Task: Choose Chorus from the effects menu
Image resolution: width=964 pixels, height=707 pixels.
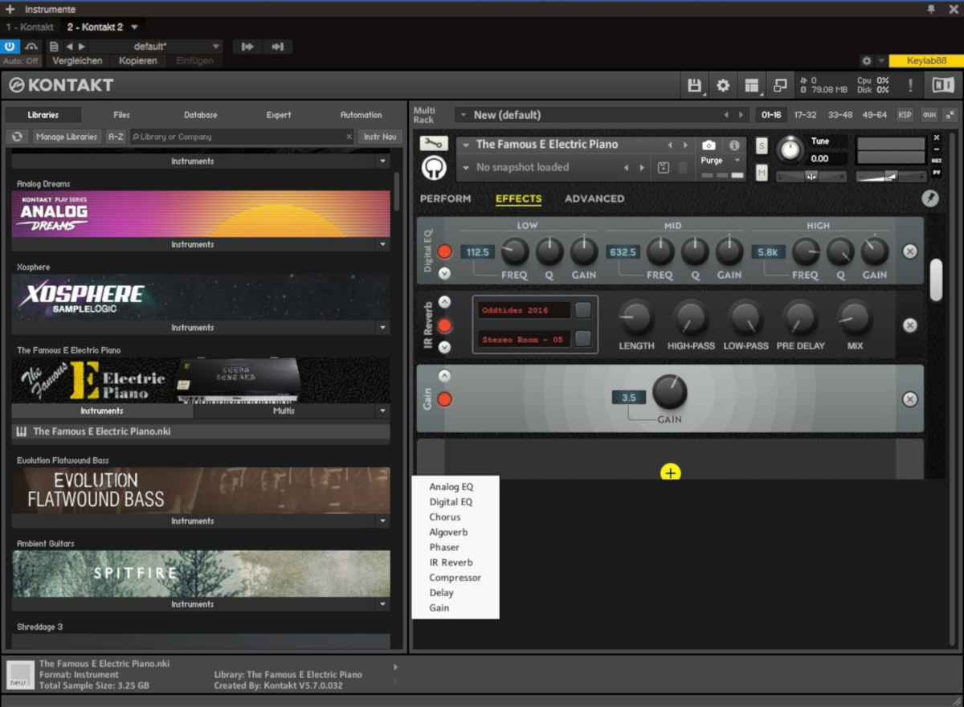Action: [x=445, y=517]
